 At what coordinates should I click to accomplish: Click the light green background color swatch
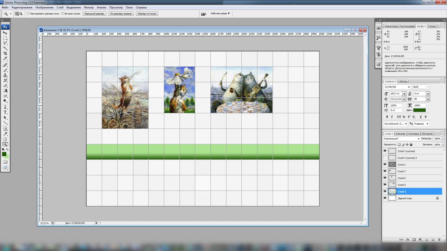7,158
